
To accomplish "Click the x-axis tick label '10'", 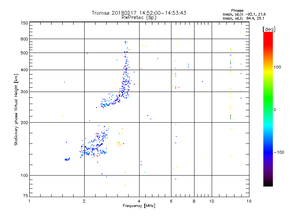I will 212,201.
